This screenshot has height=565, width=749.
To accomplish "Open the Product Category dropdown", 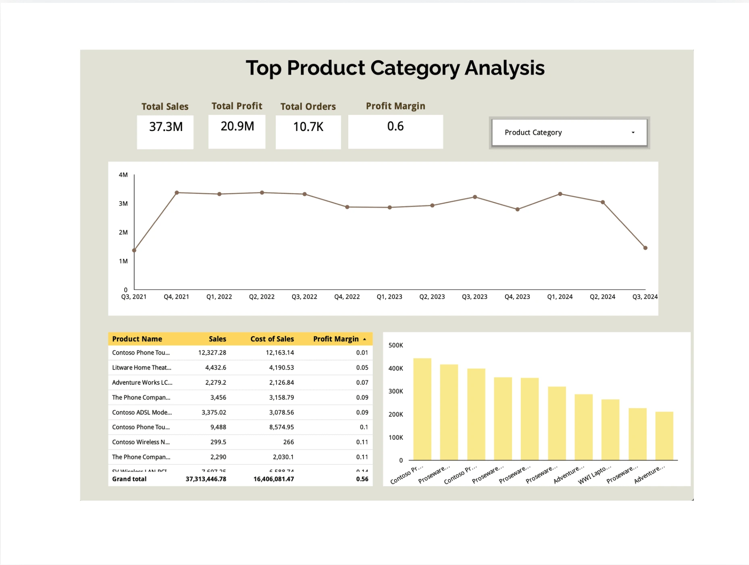I will 569,133.
